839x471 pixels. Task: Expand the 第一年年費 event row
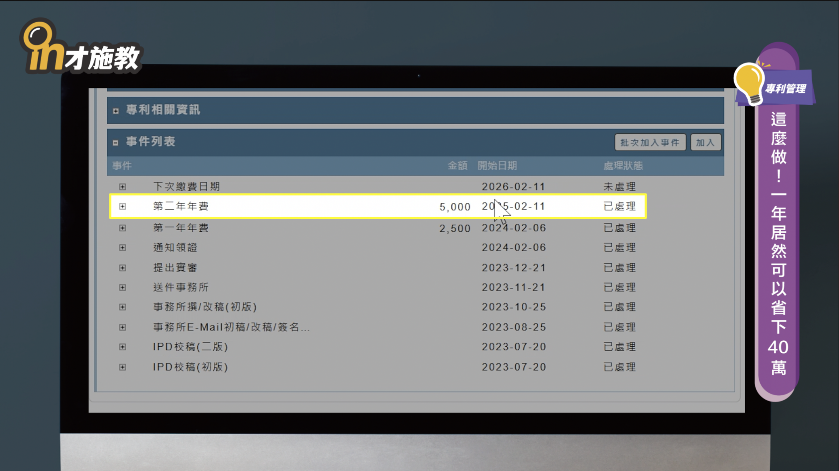122,227
